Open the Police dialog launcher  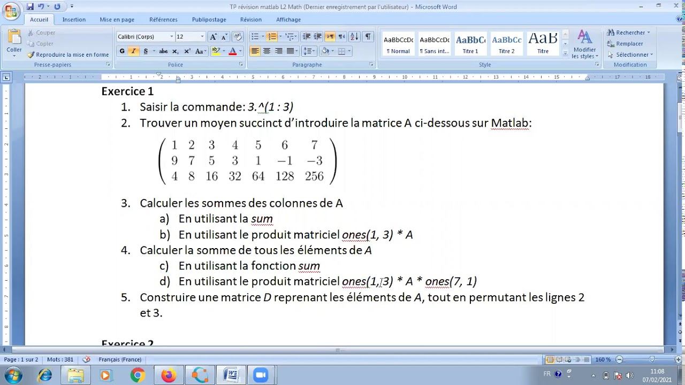[x=241, y=65]
